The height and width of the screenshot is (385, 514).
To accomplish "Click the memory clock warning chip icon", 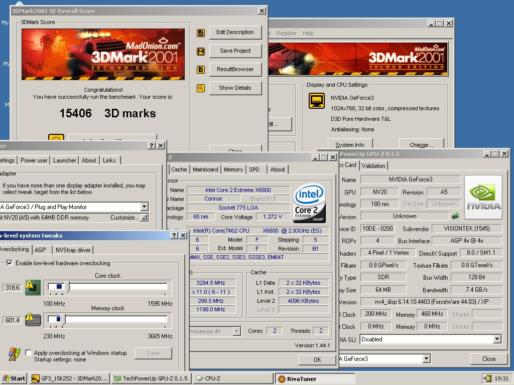I will click(33, 319).
